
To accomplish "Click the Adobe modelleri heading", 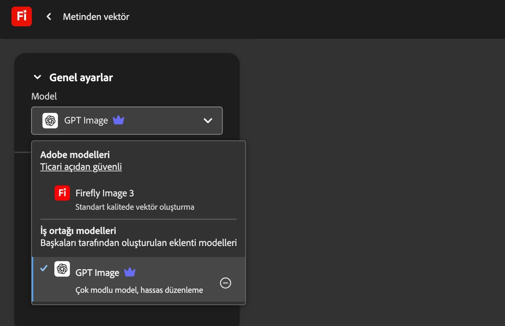I will click(x=75, y=155).
